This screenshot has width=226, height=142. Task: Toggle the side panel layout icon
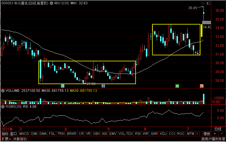pyautogui.click(x=208, y=3)
